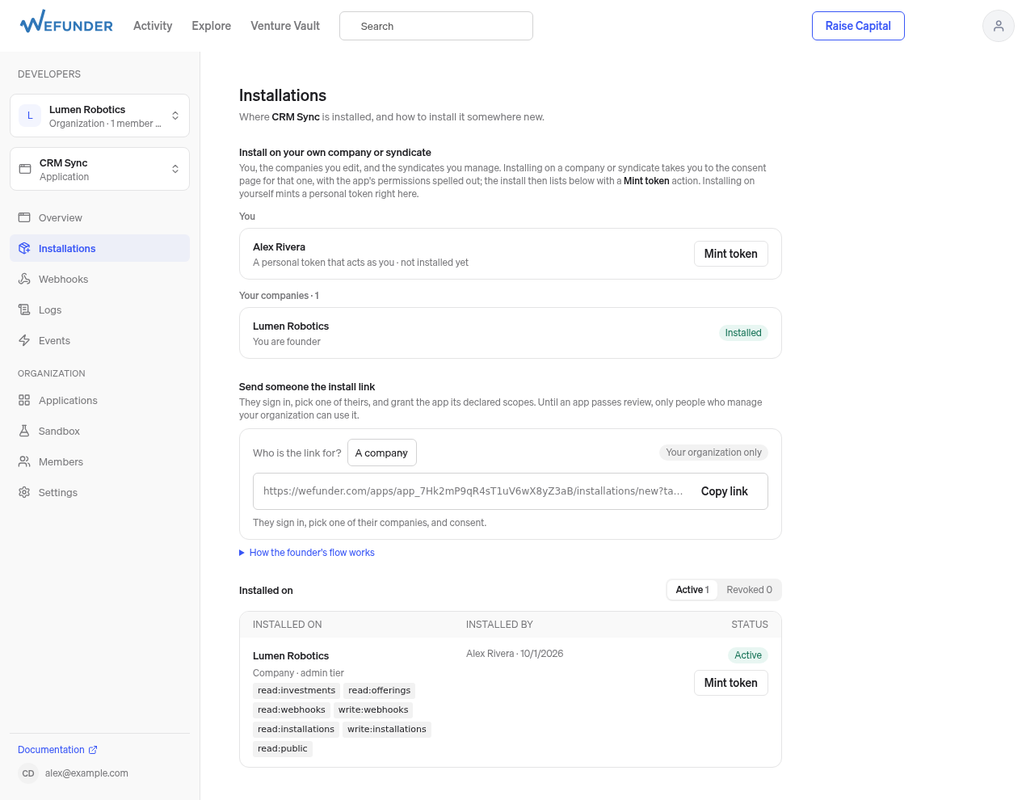The height and width of the screenshot is (800, 1022).
Task: Focus the Search input field
Action: pos(436,26)
